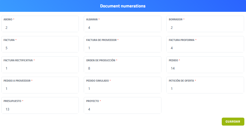Click the PETICIÓN DE OFERTA label text
Screen dimensions: 246x133
click(182, 81)
